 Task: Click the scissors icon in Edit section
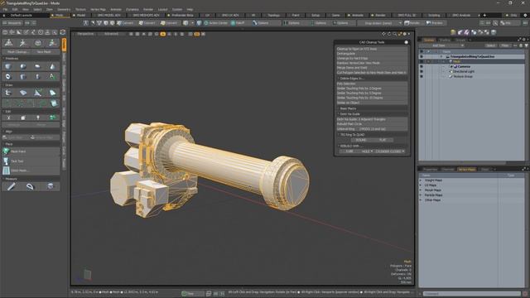pyautogui.click(x=8, y=118)
